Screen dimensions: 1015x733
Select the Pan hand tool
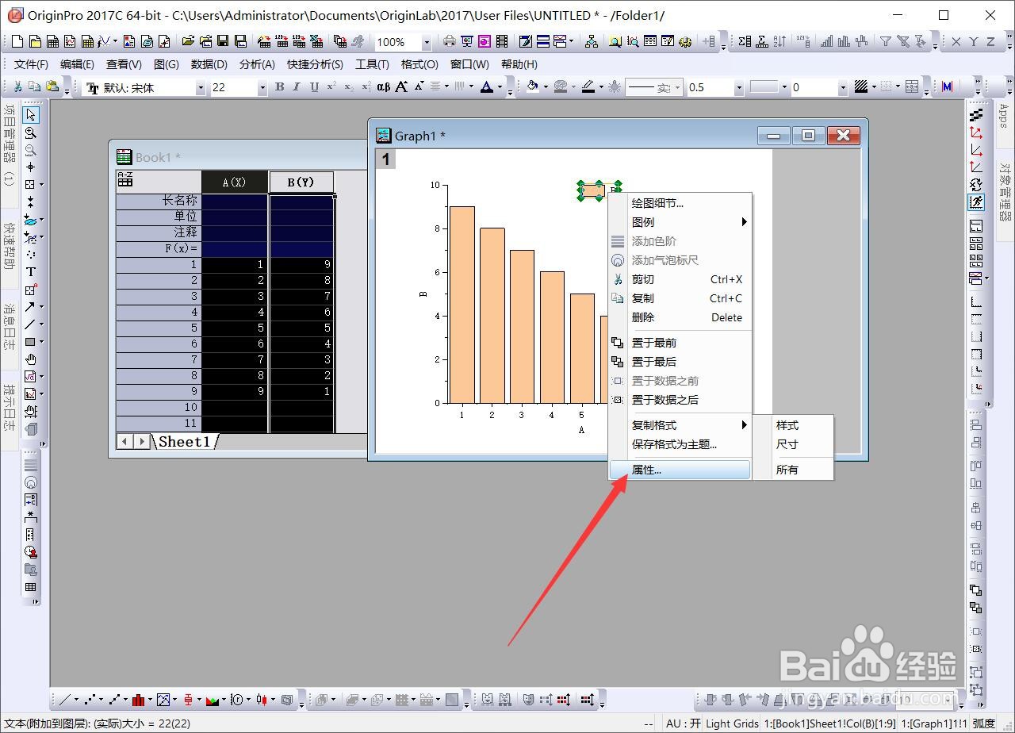[x=31, y=359]
